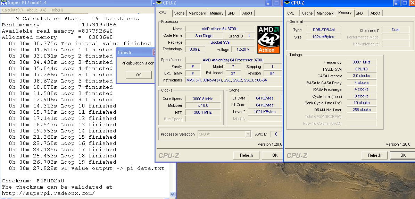The height and width of the screenshot is (199, 415).
Task: Click the Channels # field Dual
Action: [x=396, y=30]
